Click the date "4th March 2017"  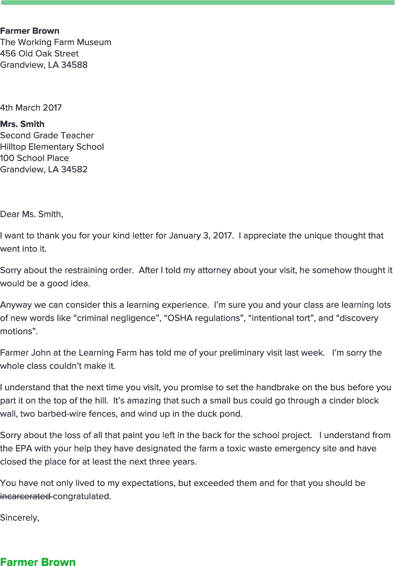click(31, 108)
